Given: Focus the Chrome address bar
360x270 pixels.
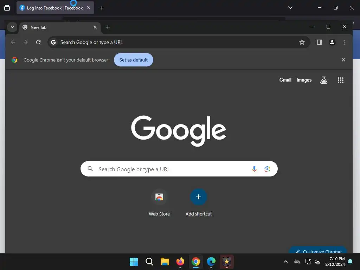Looking at the screenshot, I should pyautogui.click(x=179, y=42).
